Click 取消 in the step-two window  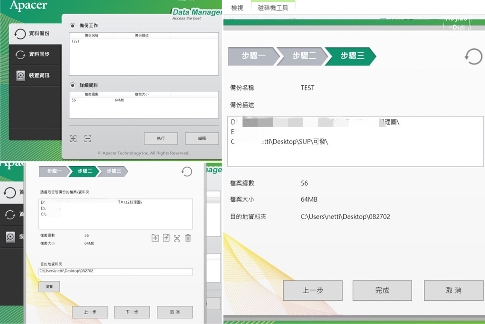(x=175, y=312)
